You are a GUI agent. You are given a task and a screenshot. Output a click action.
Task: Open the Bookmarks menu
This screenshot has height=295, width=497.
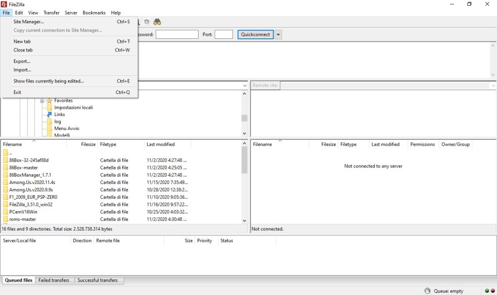click(x=94, y=13)
